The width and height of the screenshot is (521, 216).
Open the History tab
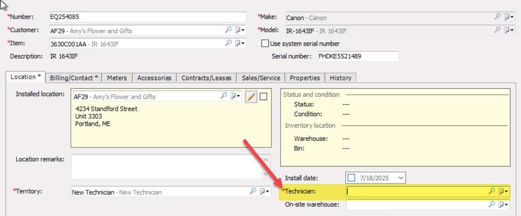(x=340, y=78)
